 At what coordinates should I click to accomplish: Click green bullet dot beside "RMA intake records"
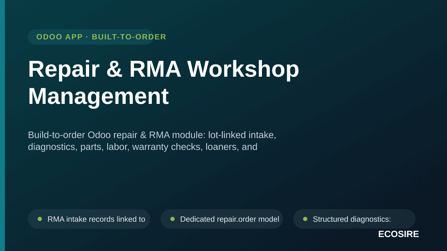coord(40,219)
